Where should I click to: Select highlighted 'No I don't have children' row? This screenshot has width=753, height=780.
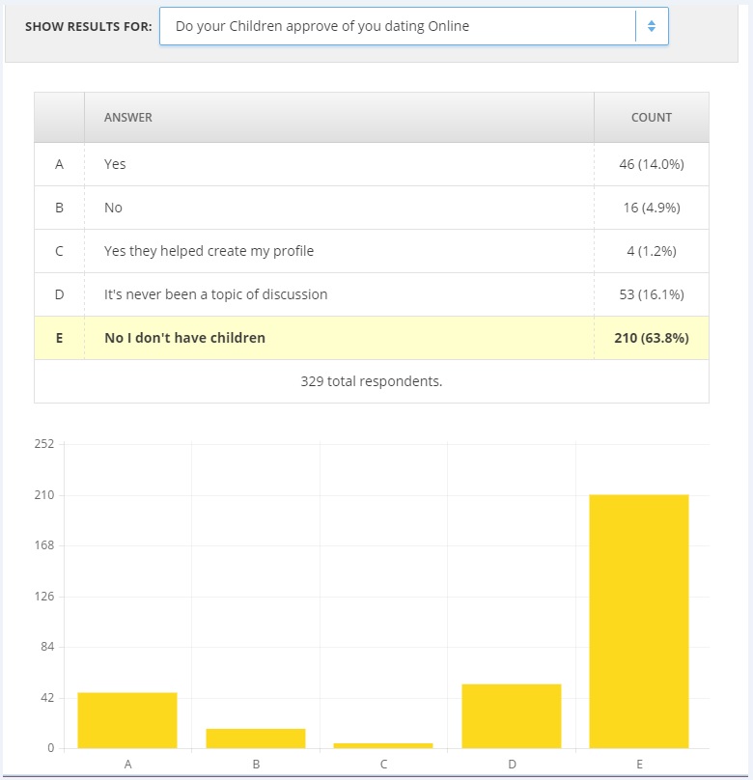pyautogui.click(x=372, y=338)
